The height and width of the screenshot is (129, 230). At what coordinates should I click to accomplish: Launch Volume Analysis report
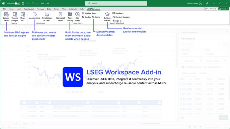coord(15,17)
